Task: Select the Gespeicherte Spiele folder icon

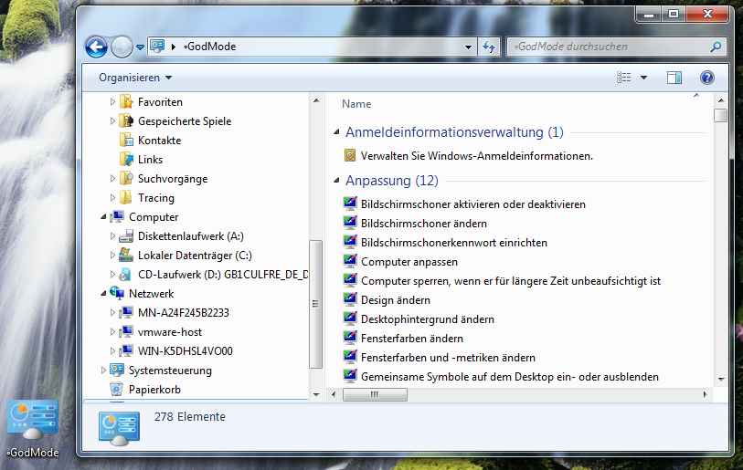Action: click(126, 120)
